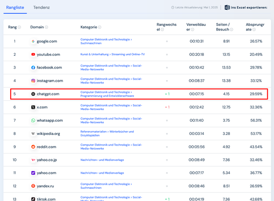This screenshot has width=274, height=201.
Task: Open yahoo.co.jp domain link
Action: (x=47, y=160)
